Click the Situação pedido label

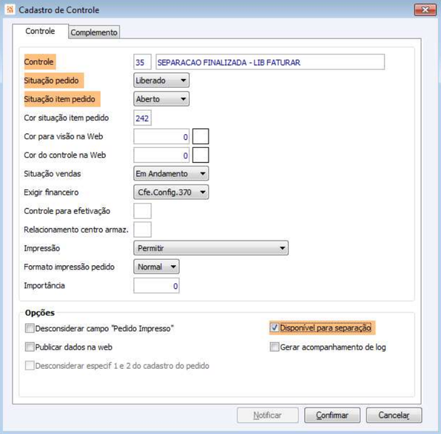click(x=51, y=80)
